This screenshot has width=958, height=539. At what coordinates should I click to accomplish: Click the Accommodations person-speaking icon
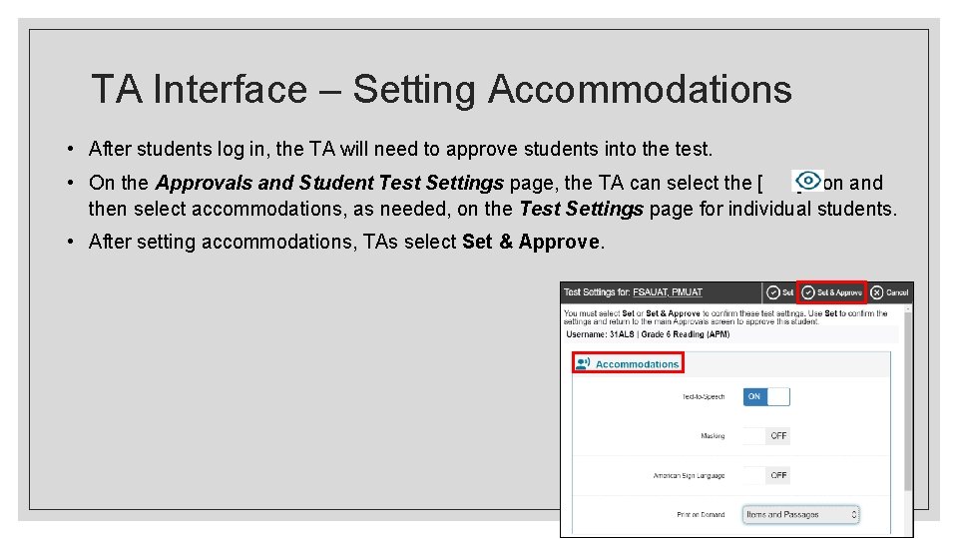click(583, 363)
